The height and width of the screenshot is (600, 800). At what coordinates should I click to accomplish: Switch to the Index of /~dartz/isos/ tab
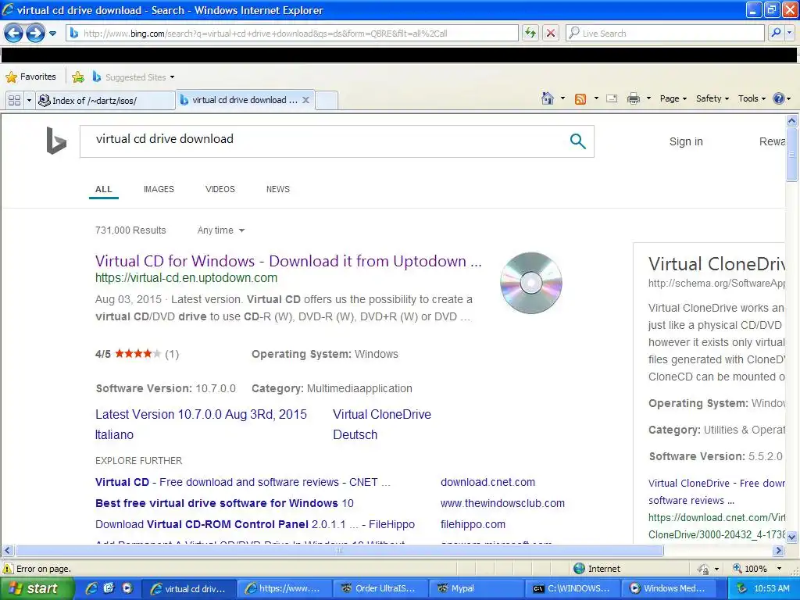105,101
